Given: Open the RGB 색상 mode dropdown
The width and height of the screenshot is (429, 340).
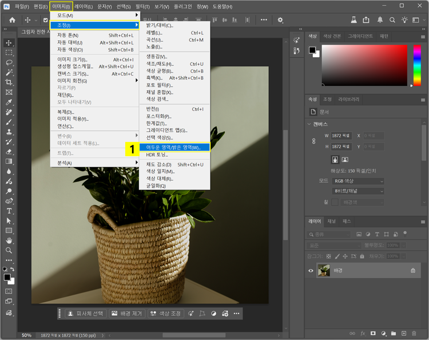Looking at the screenshot, I should (359, 181).
